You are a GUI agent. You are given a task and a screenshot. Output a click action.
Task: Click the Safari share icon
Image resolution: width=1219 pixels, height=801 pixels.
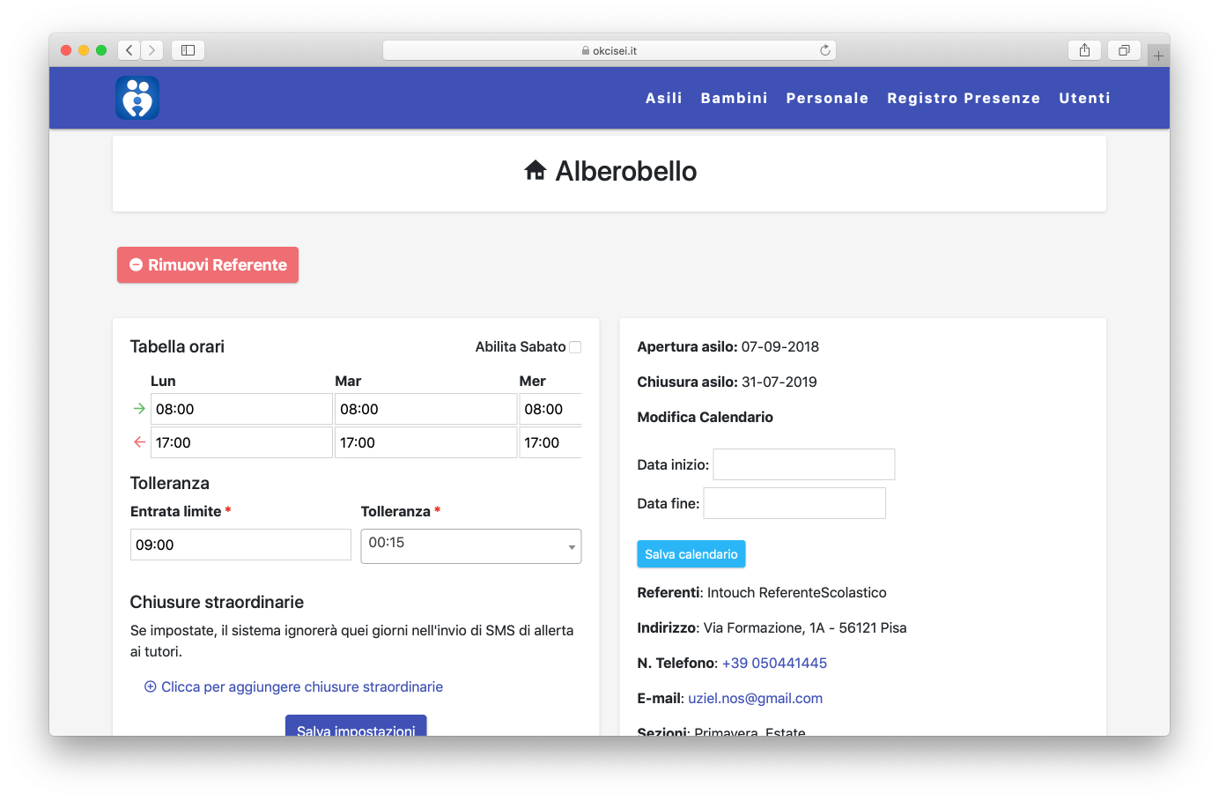click(x=1084, y=50)
